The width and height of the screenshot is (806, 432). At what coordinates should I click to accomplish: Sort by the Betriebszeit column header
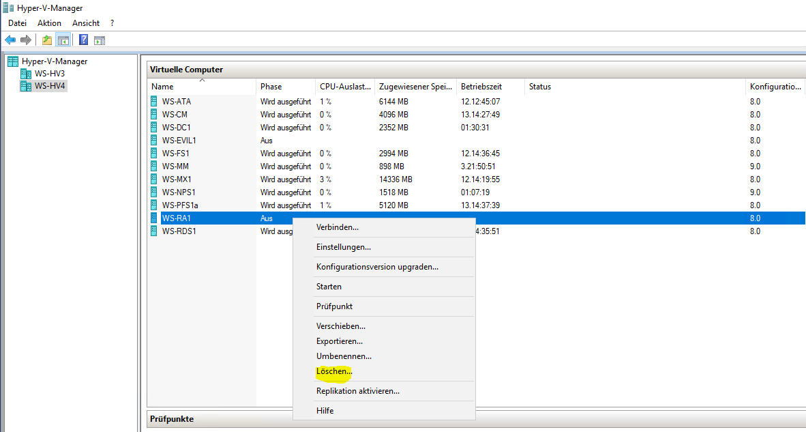point(490,87)
